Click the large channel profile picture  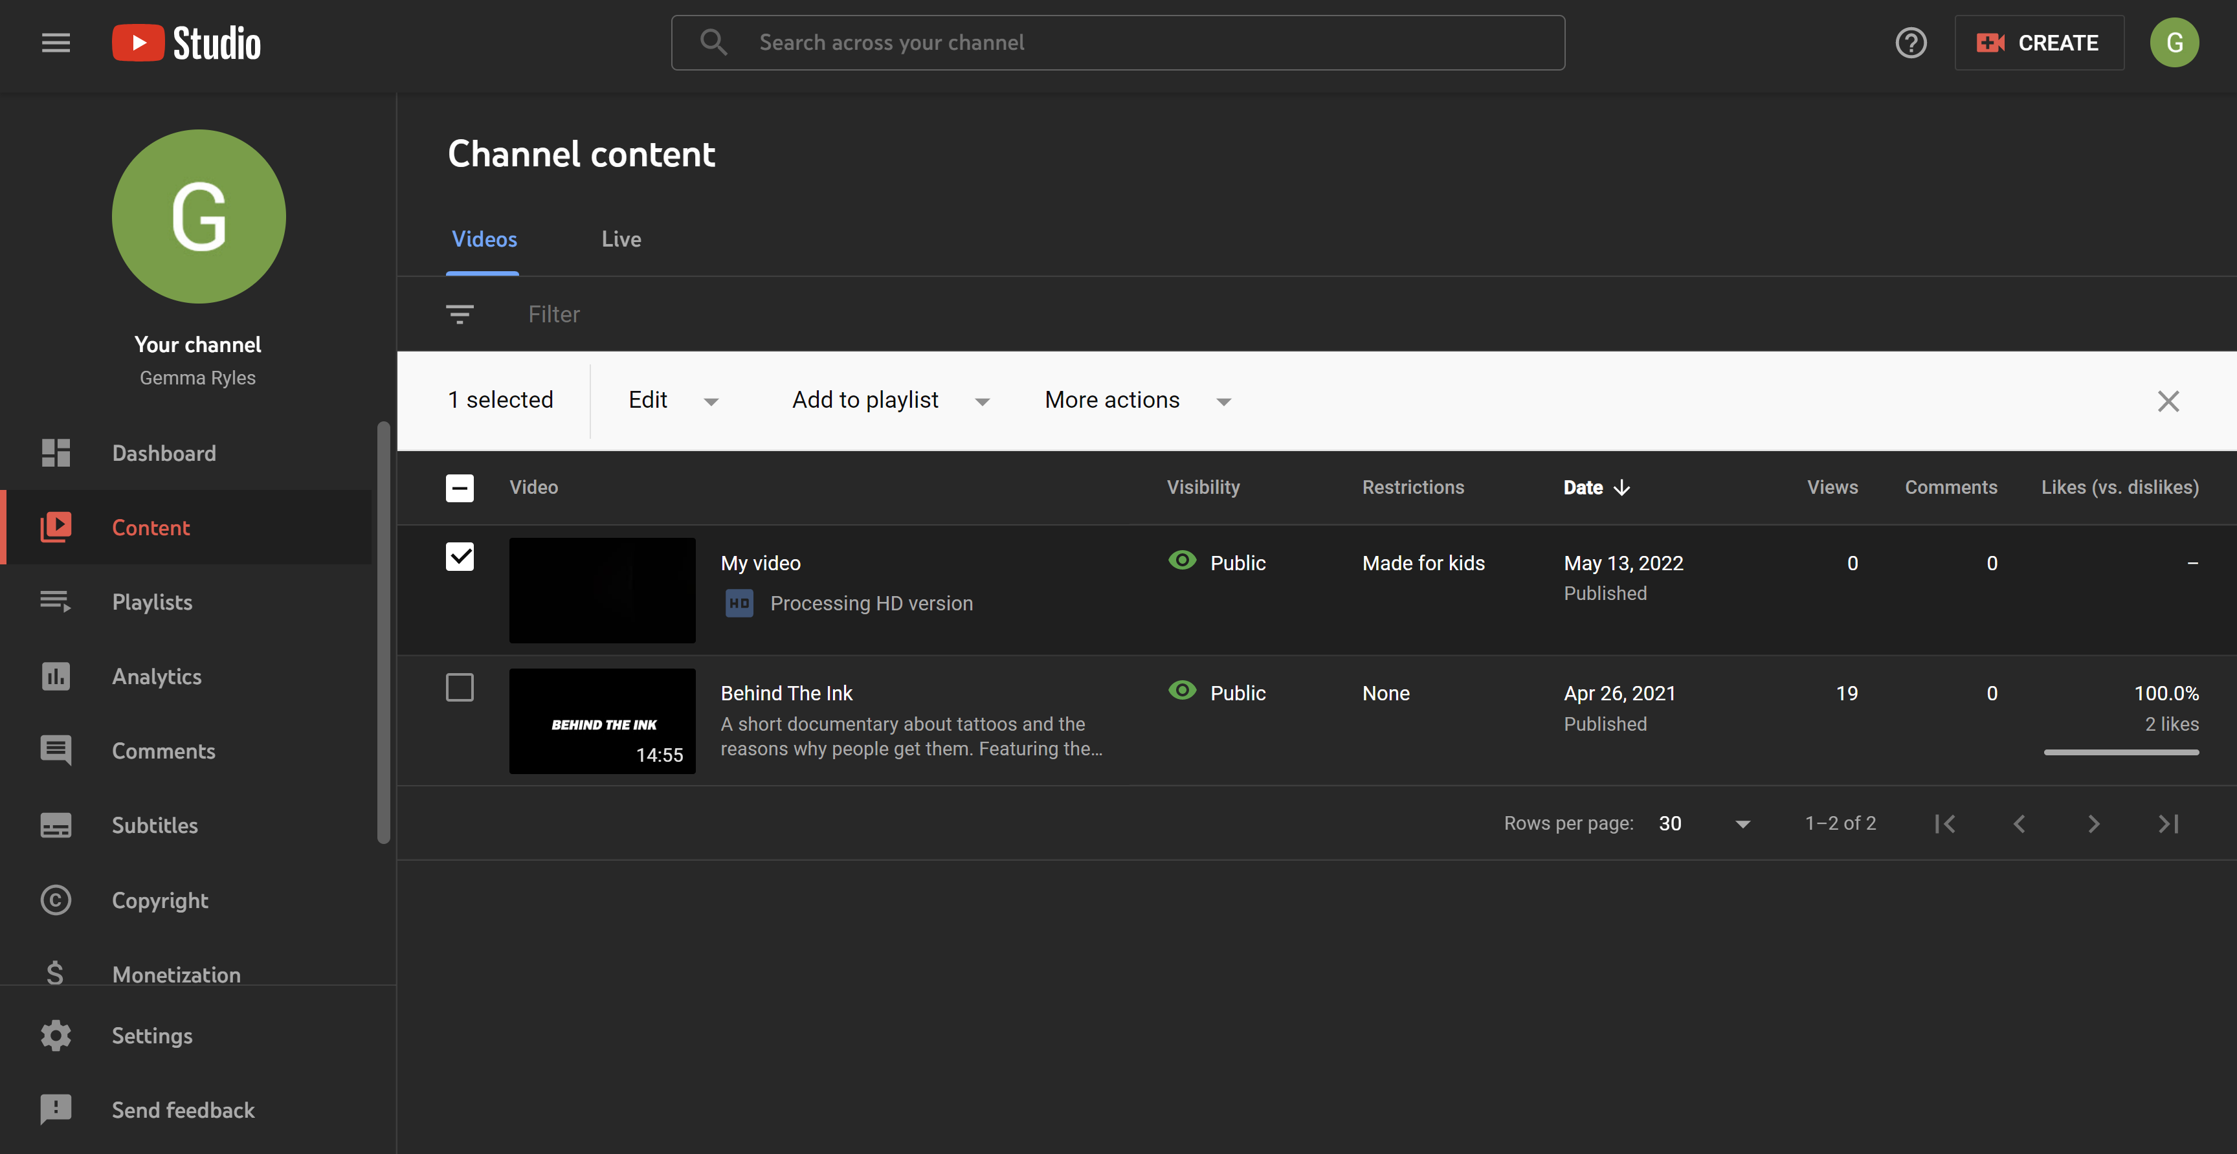click(x=199, y=216)
